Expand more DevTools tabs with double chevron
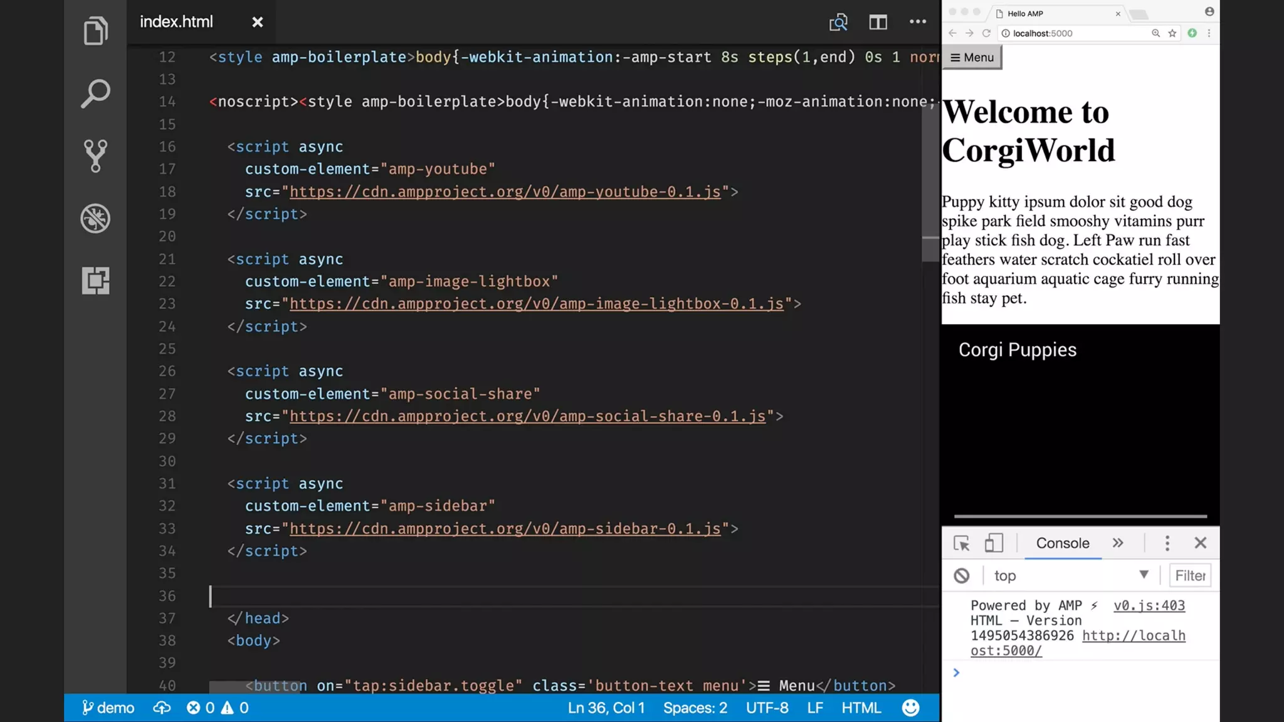This screenshot has width=1284, height=722. point(1118,543)
